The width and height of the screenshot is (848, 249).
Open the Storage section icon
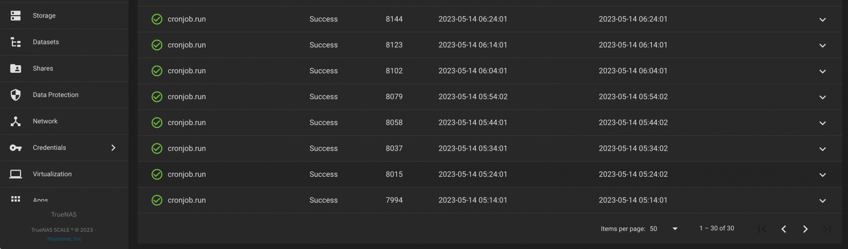pyautogui.click(x=15, y=15)
